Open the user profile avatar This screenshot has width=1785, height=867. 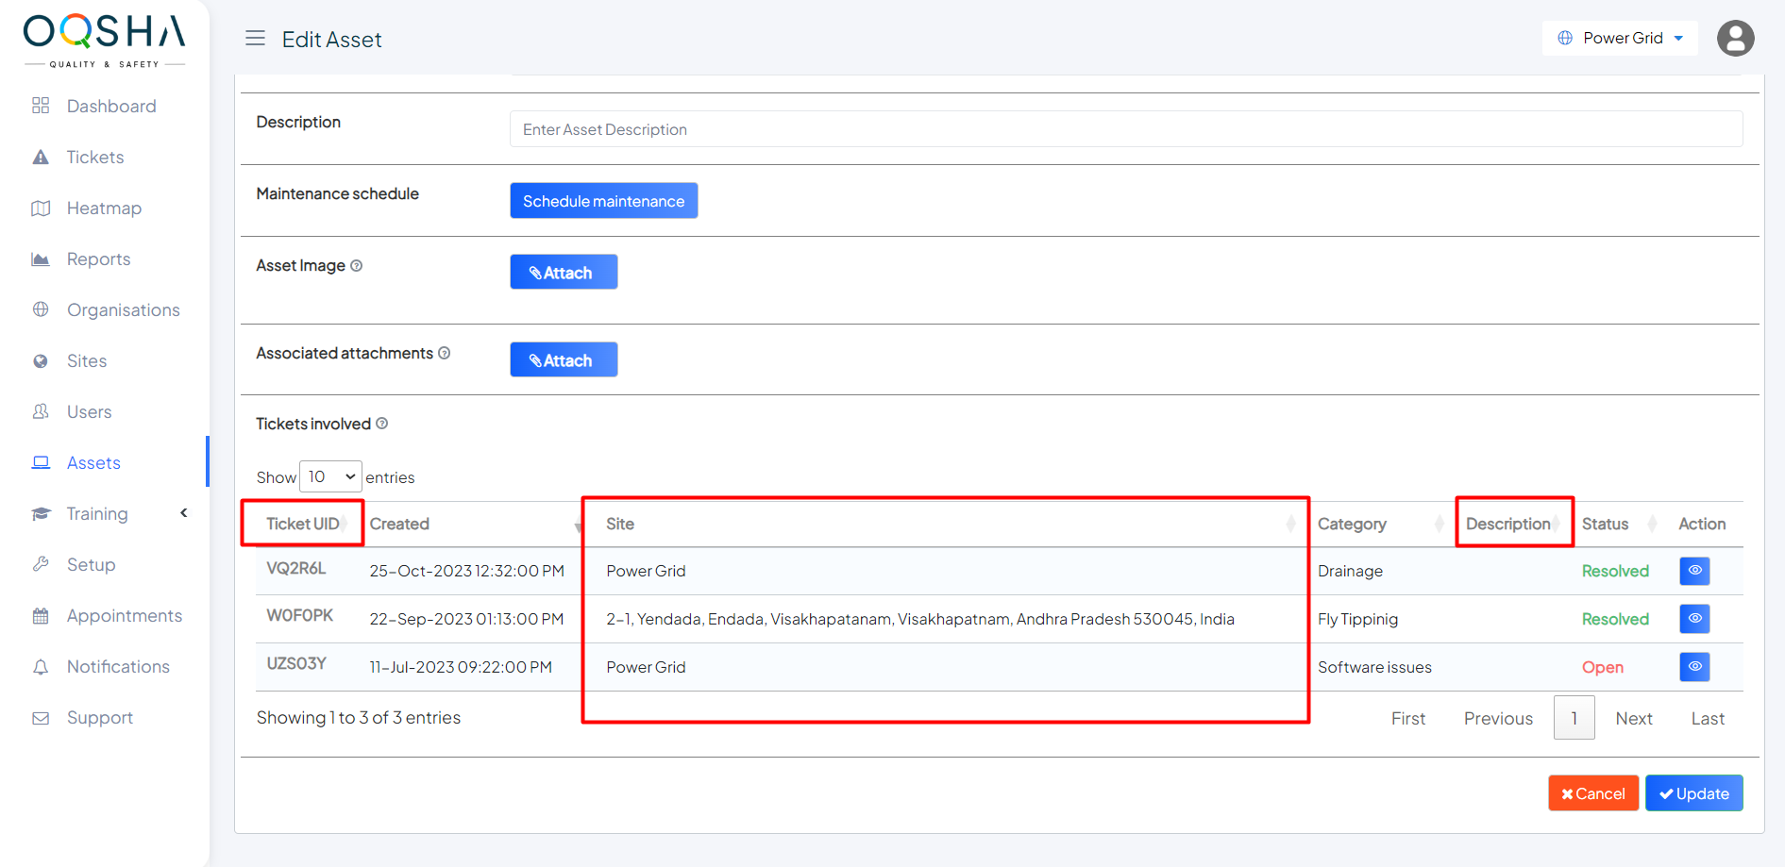pos(1735,39)
